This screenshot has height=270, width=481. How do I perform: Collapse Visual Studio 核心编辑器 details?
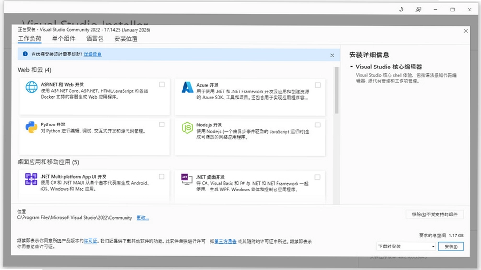click(352, 67)
